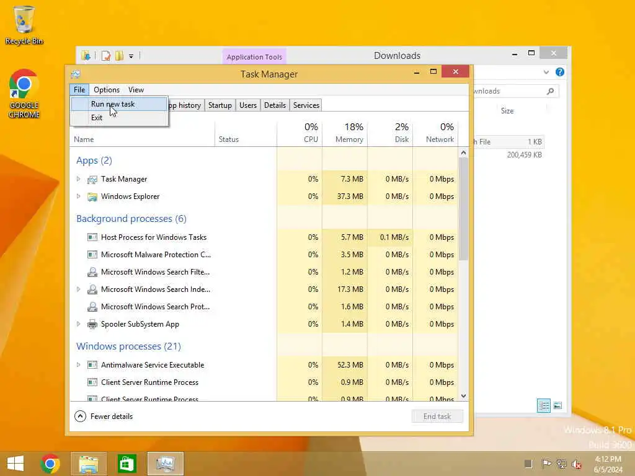This screenshot has height=476, width=635.
Task: Sort by Disk usage column
Action: click(390, 134)
